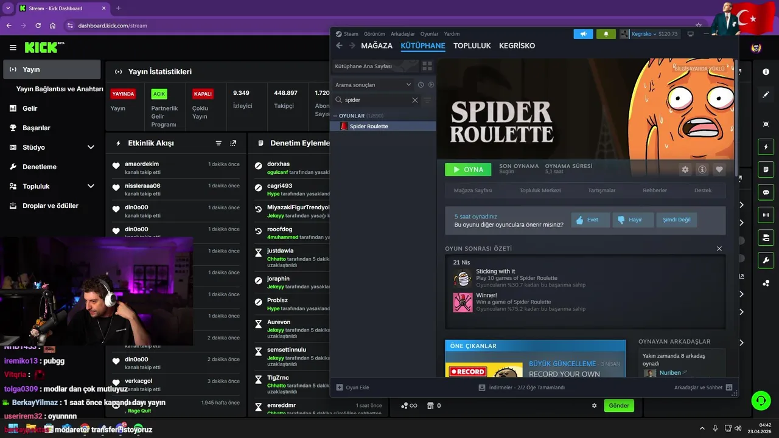This screenshot has width=779, height=438.
Task: Open the Arama sonuçları dropdown
Action: (x=374, y=85)
